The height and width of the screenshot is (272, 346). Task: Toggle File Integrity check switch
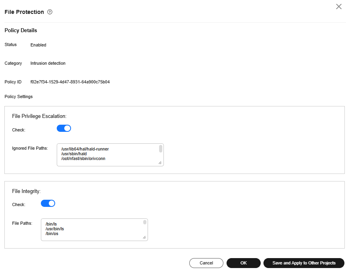pos(48,203)
